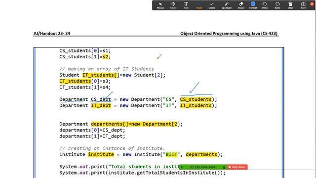Viewport: 316px width, 178px height.
Task: Open the Stamp tool
Action: pyautogui.click(x=212, y=5)
